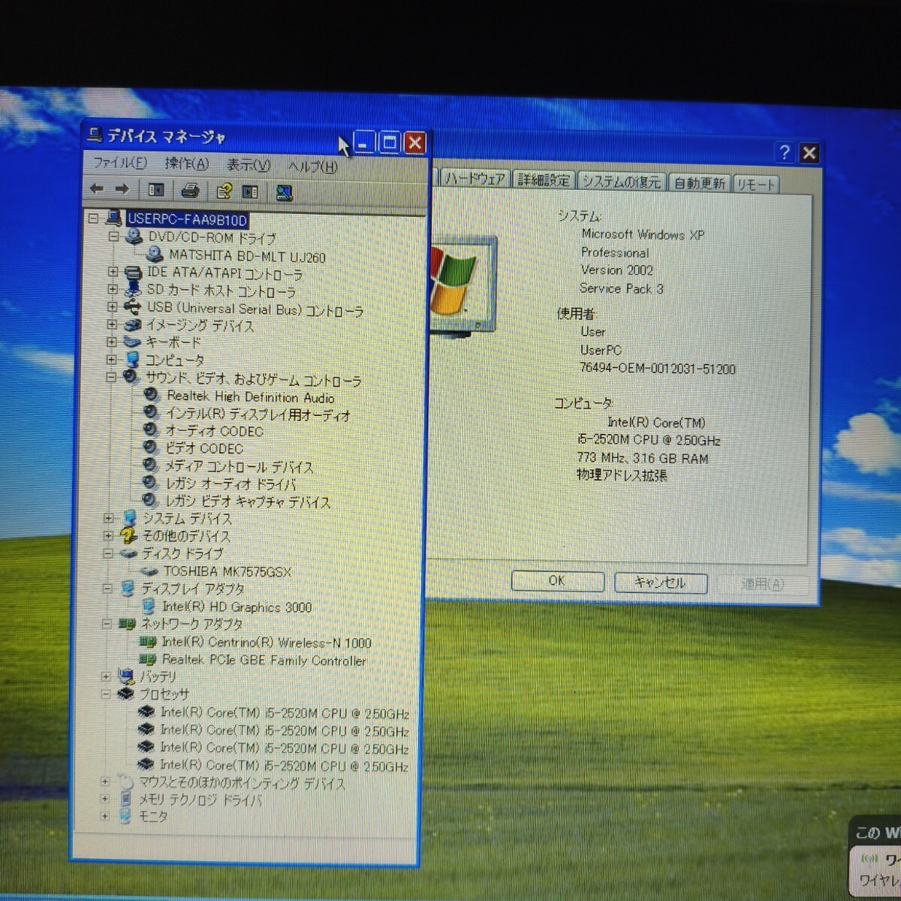Image resolution: width=901 pixels, height=901 pixels.
Task: Click the Scan for hardware changes icon
Action: 284,193
